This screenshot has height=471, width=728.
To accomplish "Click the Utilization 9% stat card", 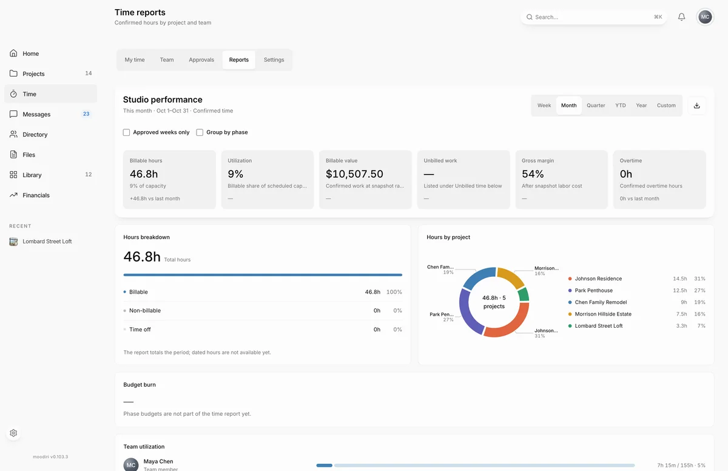I will click(268, 180).
